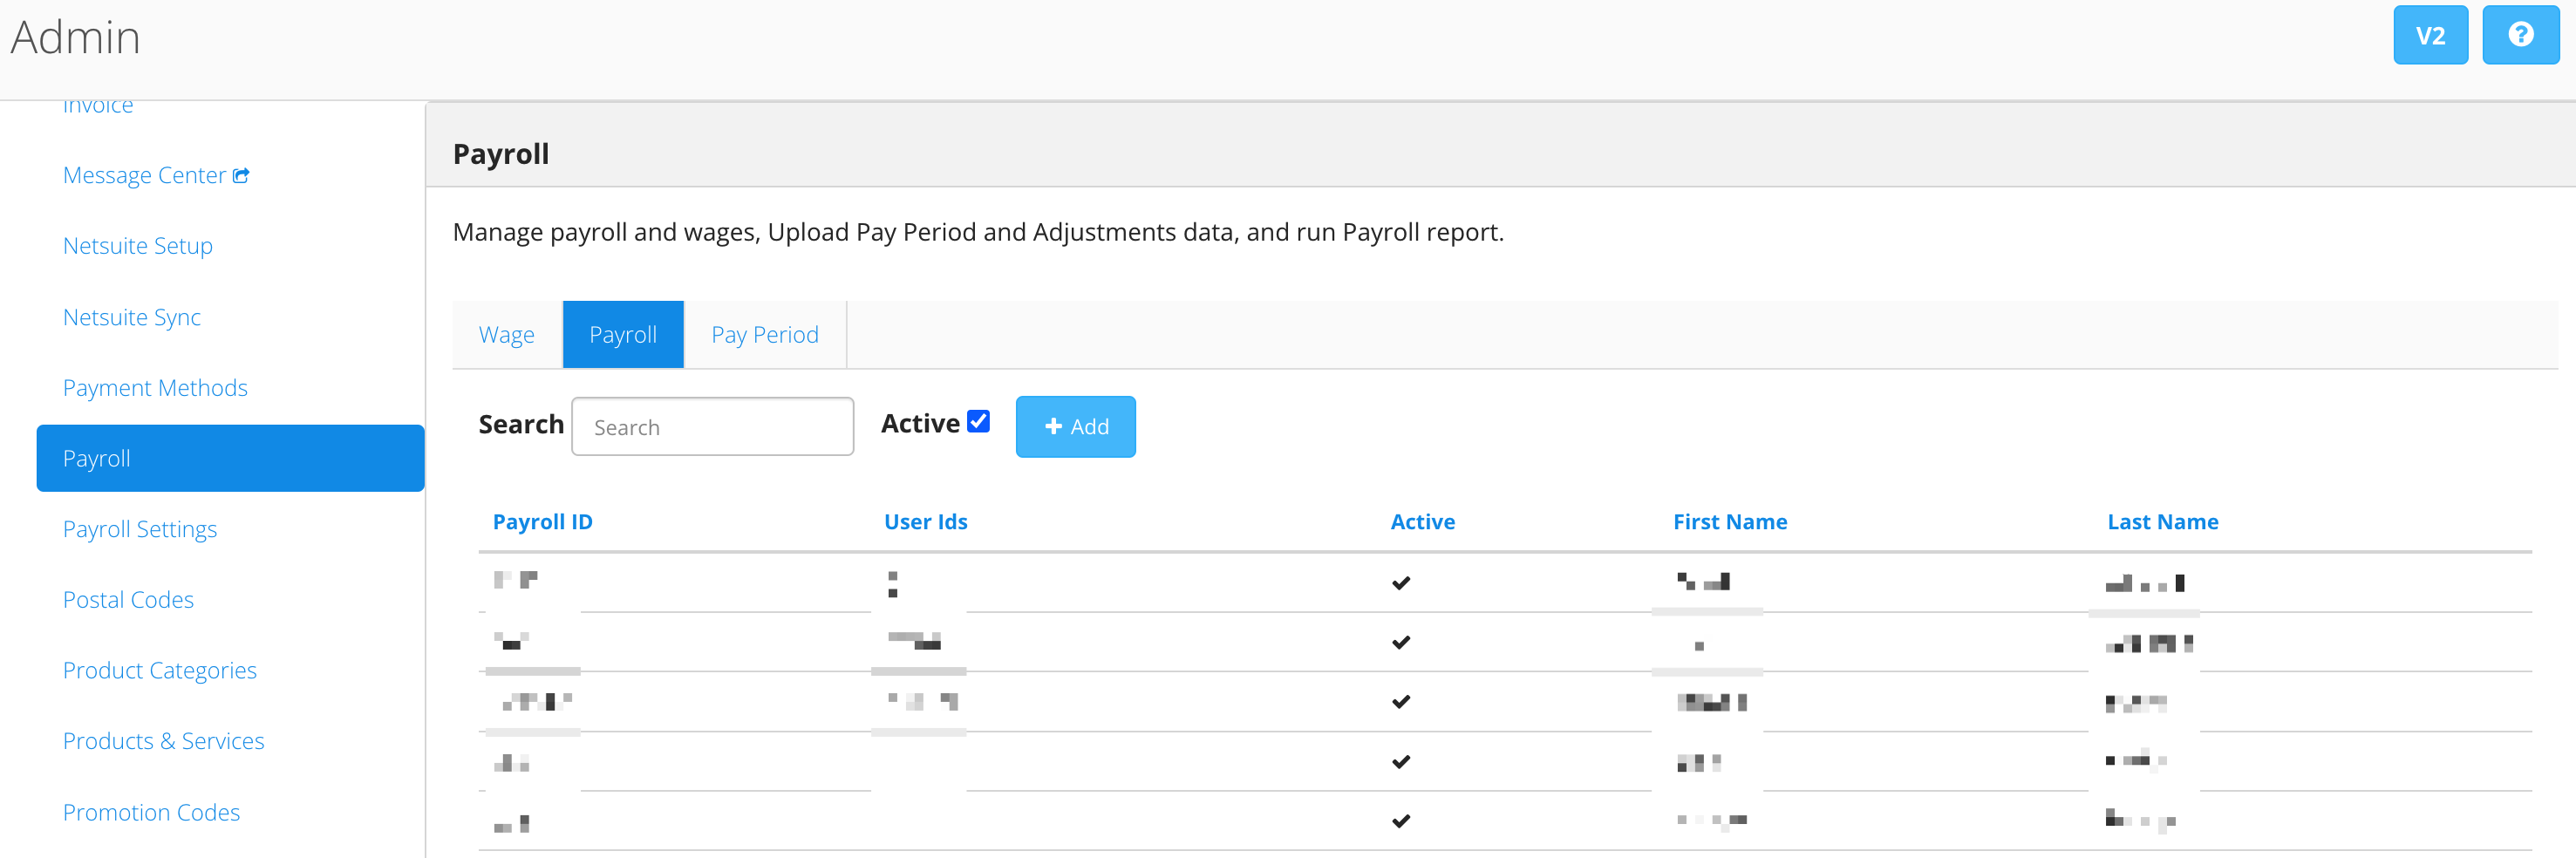Select the Payroll tab
Image resolution: width=2576 pixels, height=858 pixels.
[x=623, y=335]
